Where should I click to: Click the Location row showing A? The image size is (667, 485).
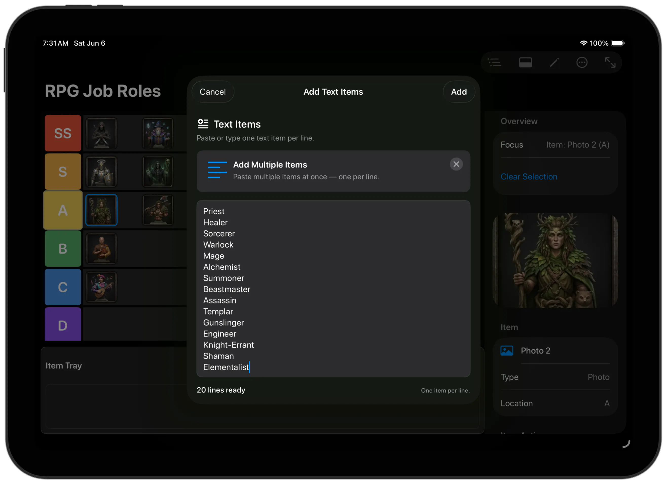pos(555,404)
